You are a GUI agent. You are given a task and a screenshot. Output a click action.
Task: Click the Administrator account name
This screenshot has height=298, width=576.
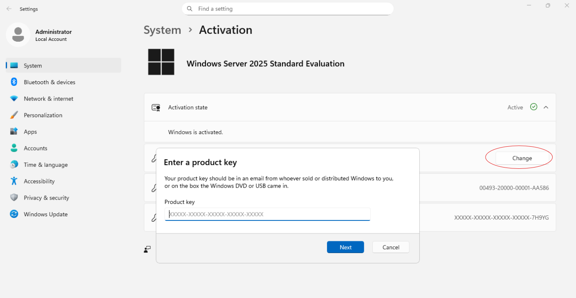53,32
